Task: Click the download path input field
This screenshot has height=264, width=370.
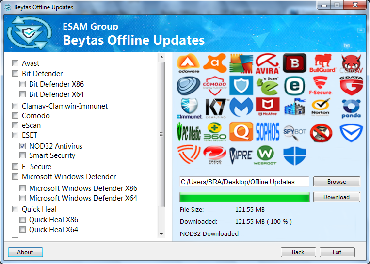Action: (x=244, y=182)
